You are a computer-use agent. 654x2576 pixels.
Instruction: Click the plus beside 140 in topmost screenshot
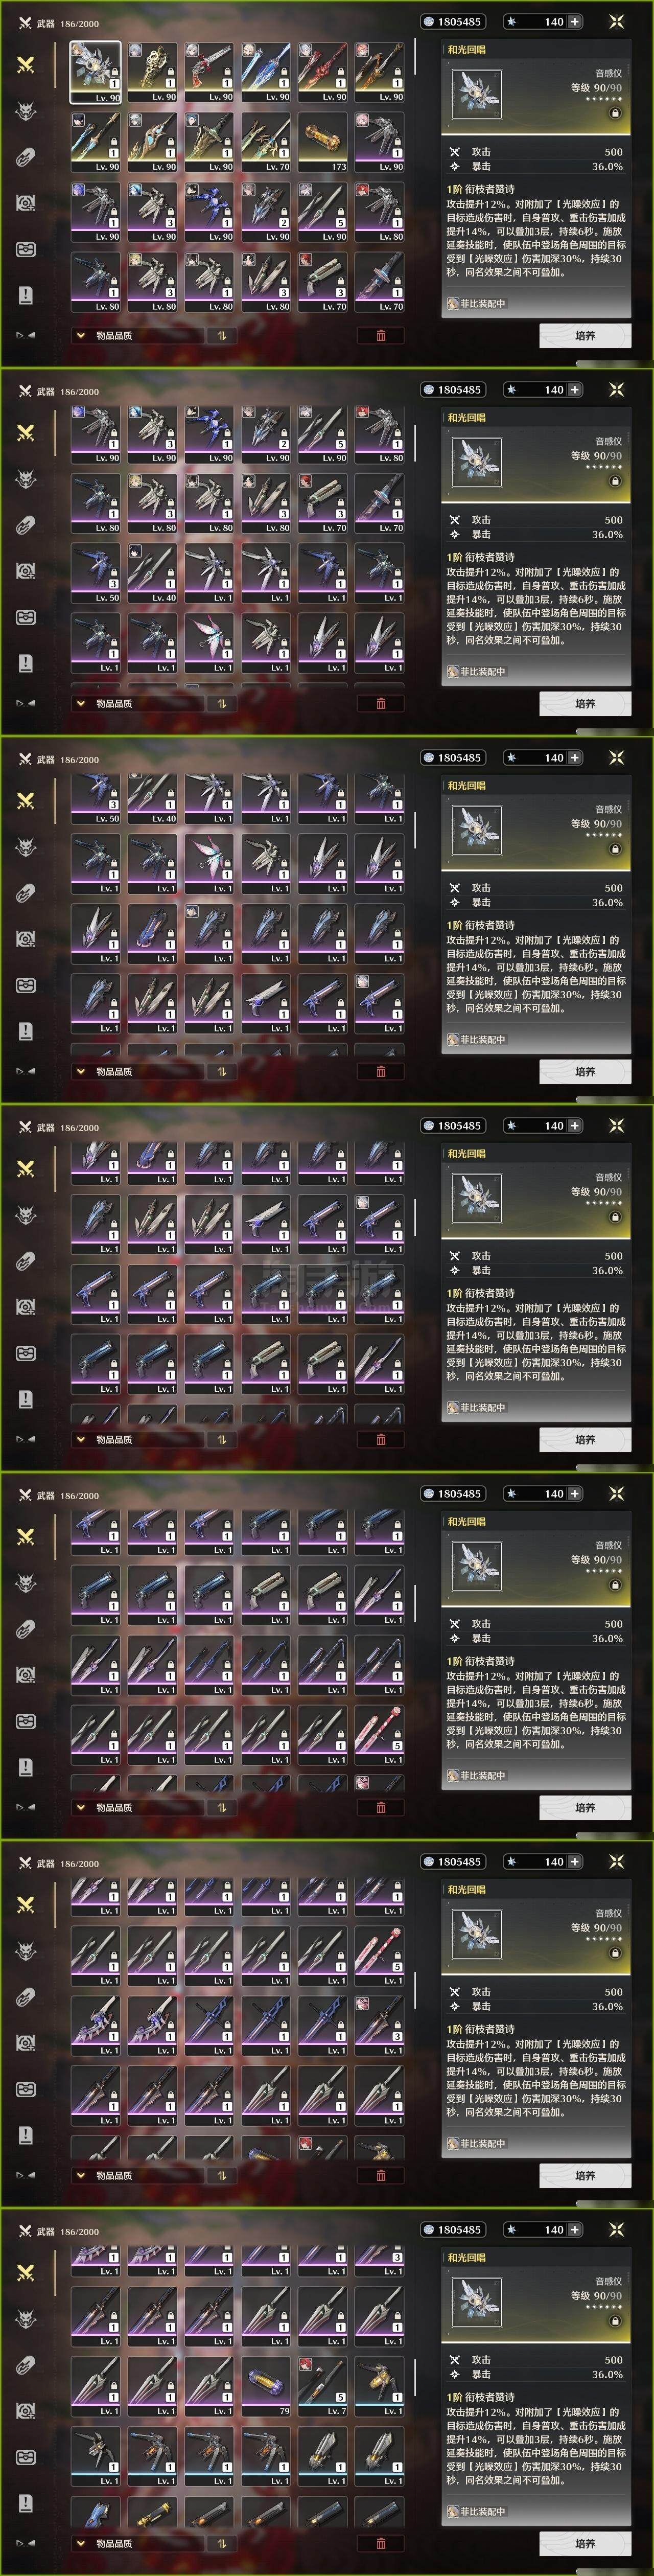point(575,21)
